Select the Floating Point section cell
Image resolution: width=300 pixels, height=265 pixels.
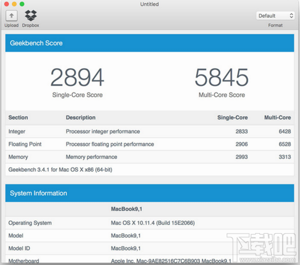point(25,144)
